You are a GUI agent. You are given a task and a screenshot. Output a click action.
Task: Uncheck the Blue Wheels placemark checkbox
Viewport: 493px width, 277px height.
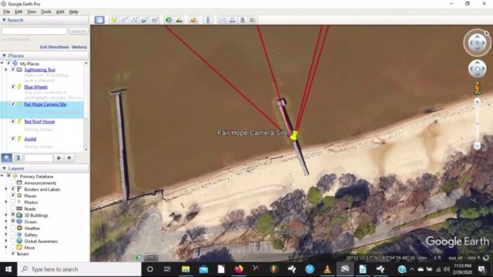tap(13, 87)
